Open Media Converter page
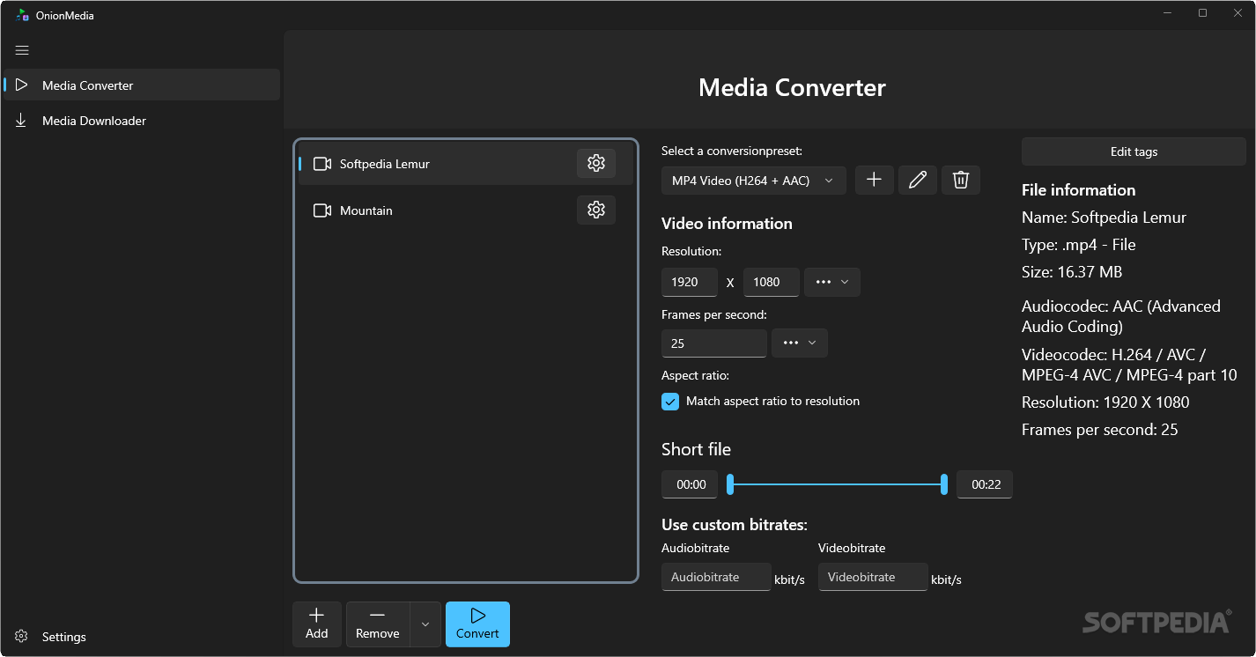 click(x=142, y=85)
